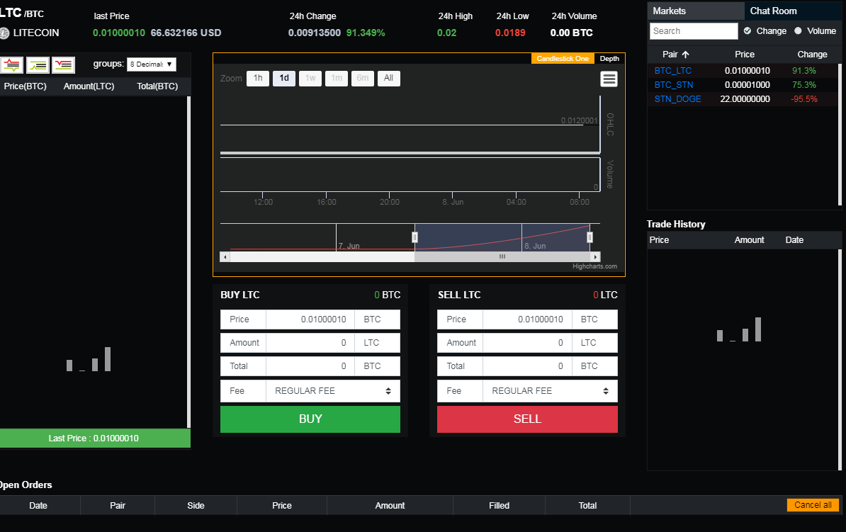Set chart zoom to 6m
846x532 pixels.
coord(363,78)
